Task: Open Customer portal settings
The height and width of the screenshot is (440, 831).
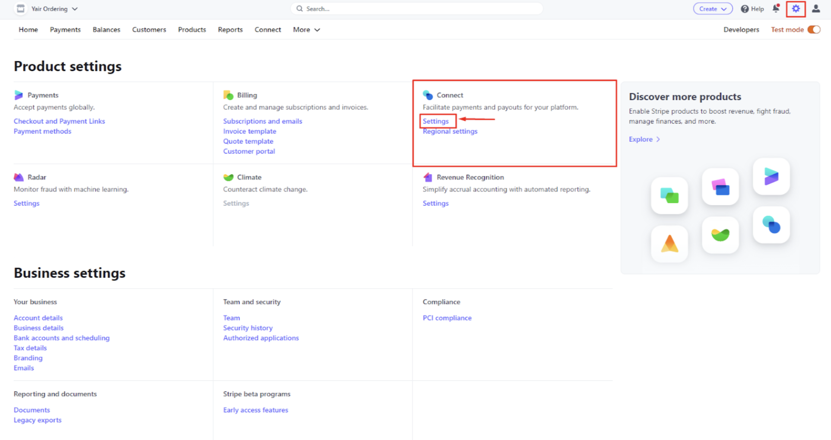Action: click(249, 151)
